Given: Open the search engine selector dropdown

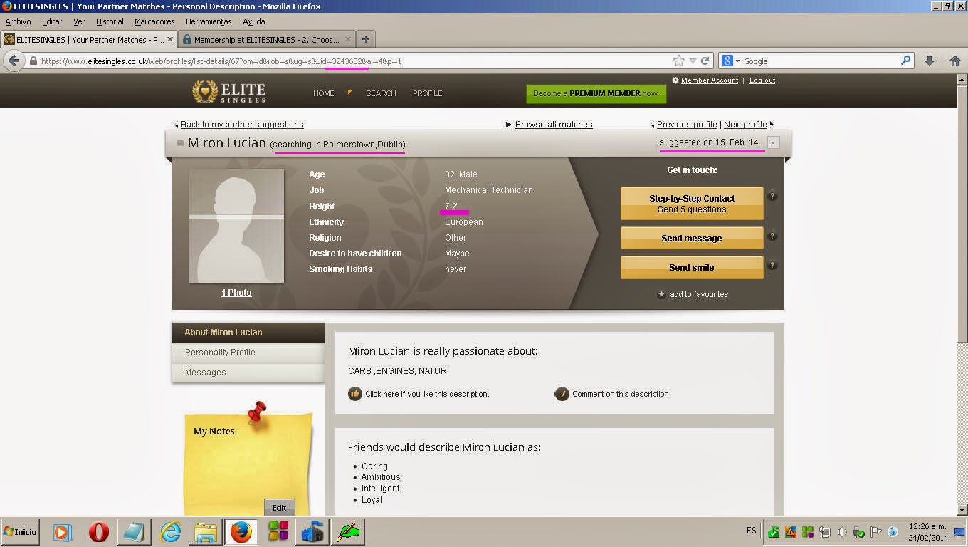Looking at the screenshot, I should [x=732, y=61].
